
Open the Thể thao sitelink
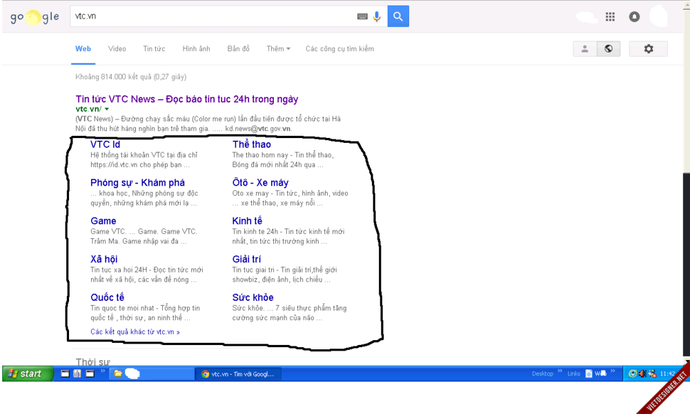tap(252, 144)
